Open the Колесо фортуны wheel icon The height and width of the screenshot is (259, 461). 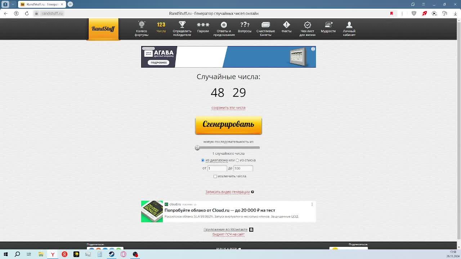[x=142, y=24]
